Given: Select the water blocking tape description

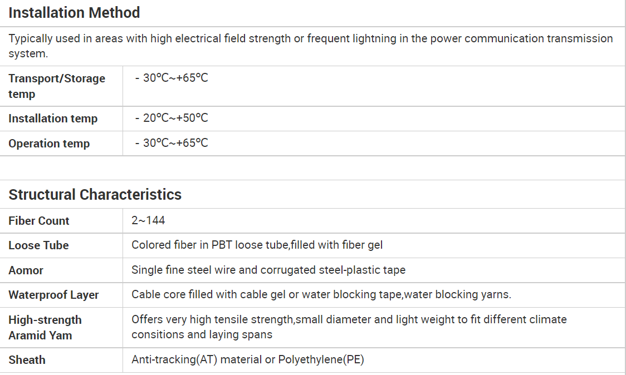Looking at the screenshot, I should tap(321, 294).
